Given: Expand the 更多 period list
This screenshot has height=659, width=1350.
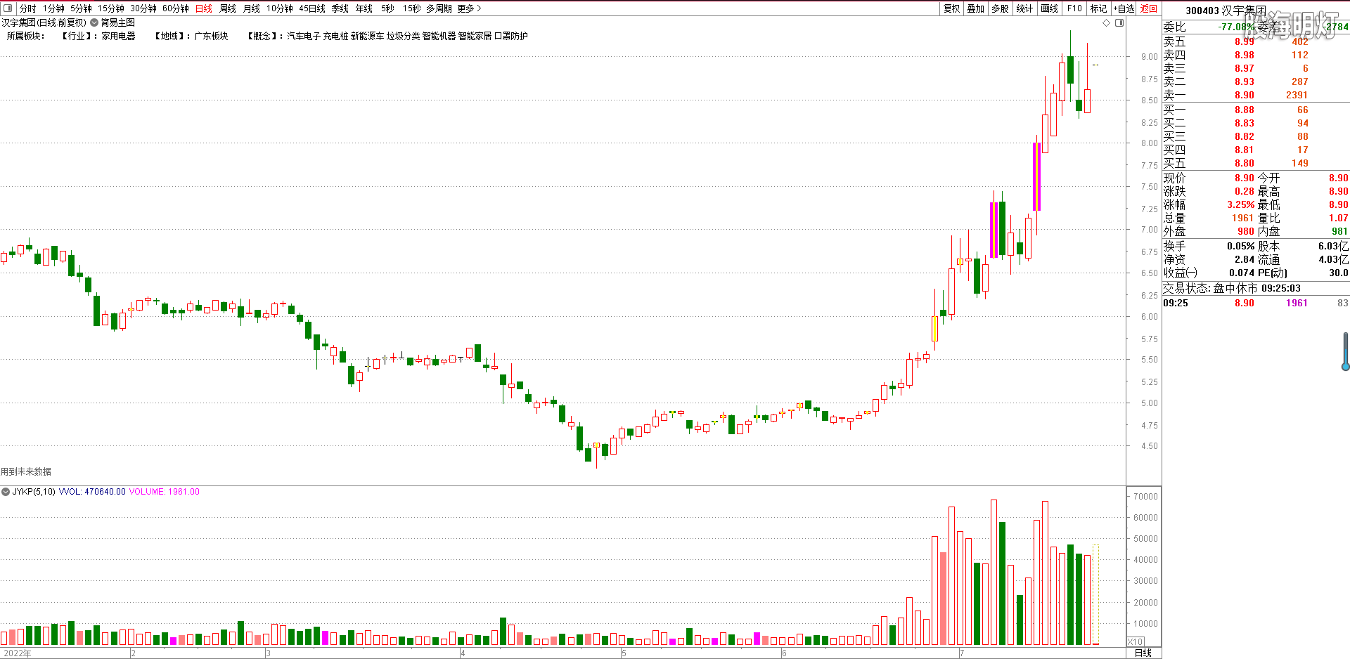Looking at the screenshot, I should click(469, 8).
